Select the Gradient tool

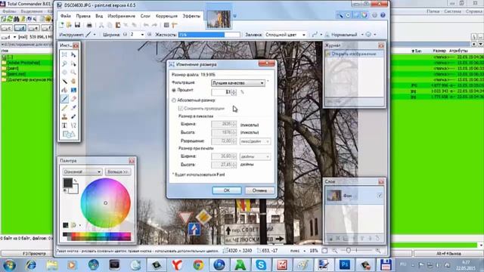pos(73,90)
